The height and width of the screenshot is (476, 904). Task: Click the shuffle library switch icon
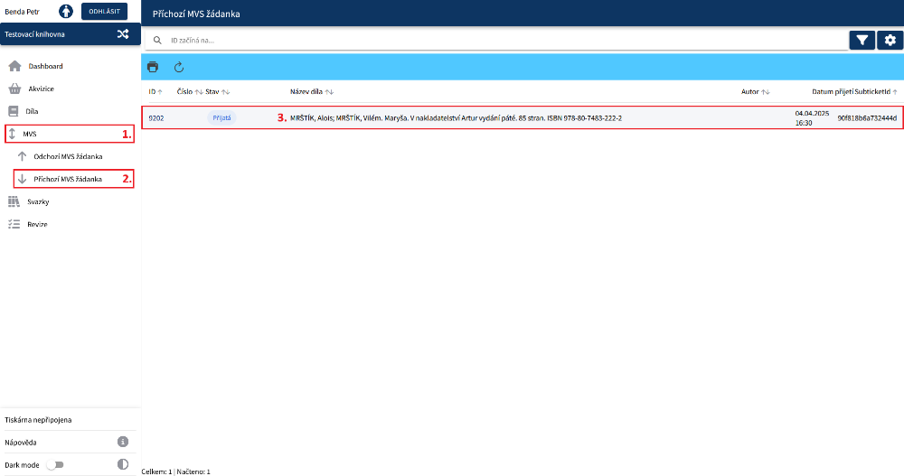click(x=123, y=34)
